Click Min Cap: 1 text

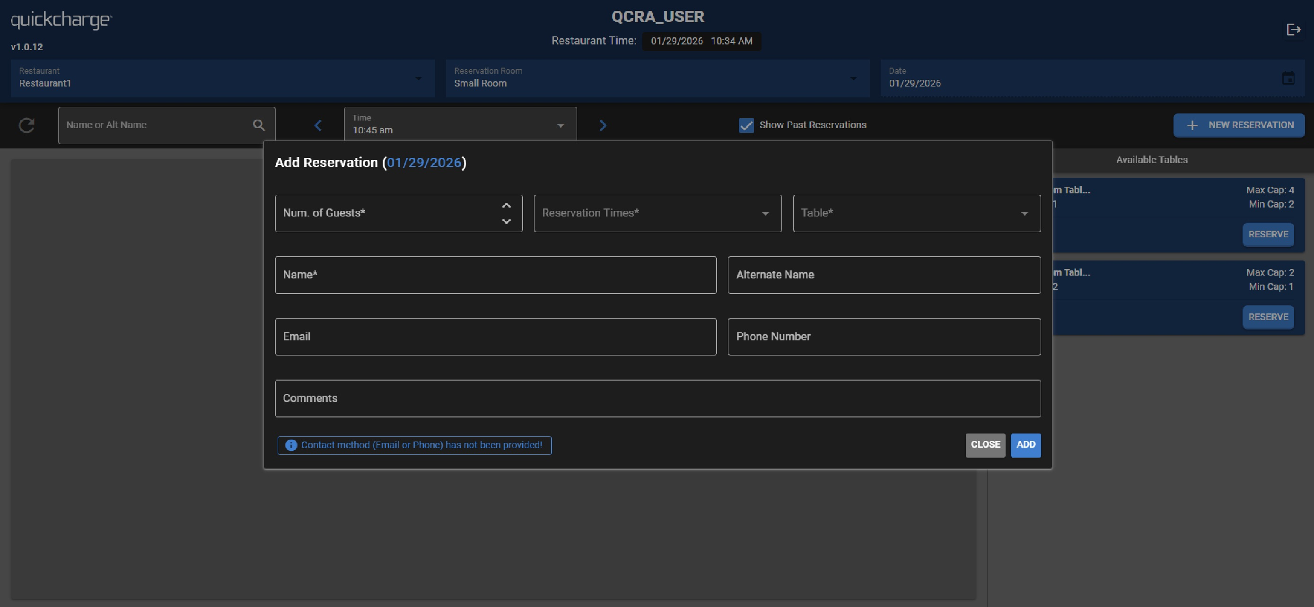[x=1270, y=286]
